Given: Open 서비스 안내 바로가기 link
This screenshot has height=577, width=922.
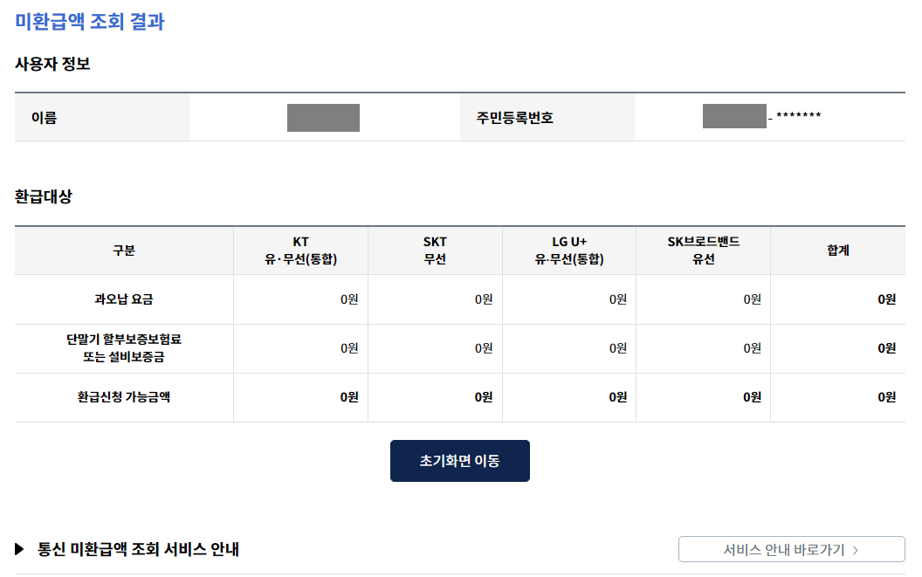Looking at the screenshot, I should (x=788, y=549).
